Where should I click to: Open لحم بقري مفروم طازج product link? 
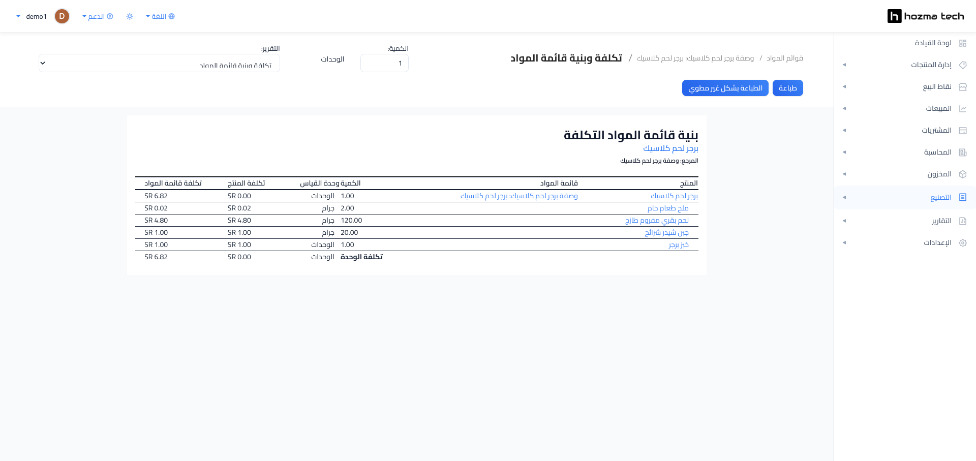(x=657, y=221)
